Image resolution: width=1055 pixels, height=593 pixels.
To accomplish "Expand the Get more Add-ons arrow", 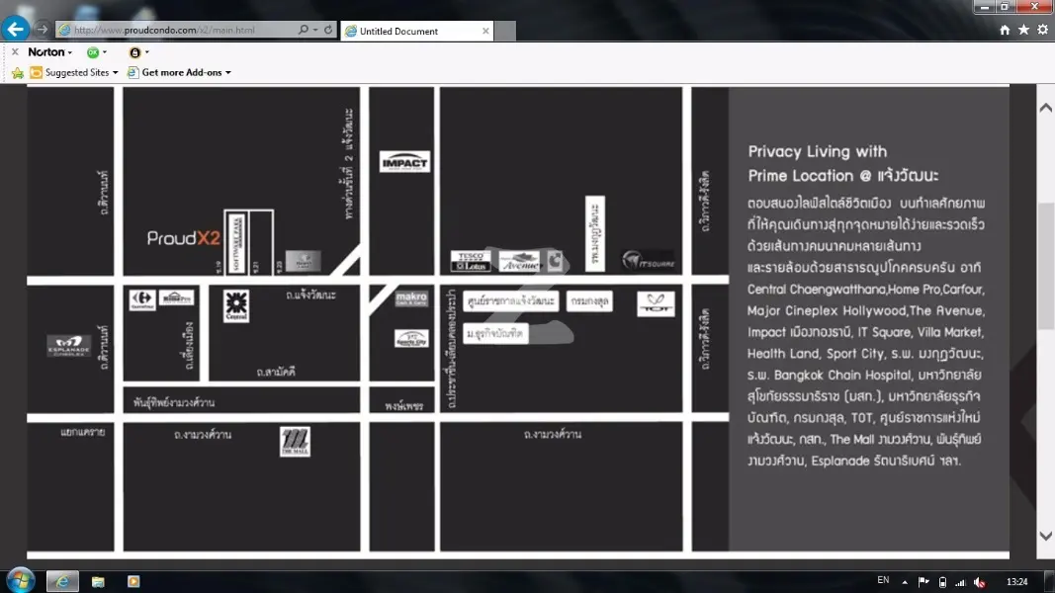I will pos(228,72).
